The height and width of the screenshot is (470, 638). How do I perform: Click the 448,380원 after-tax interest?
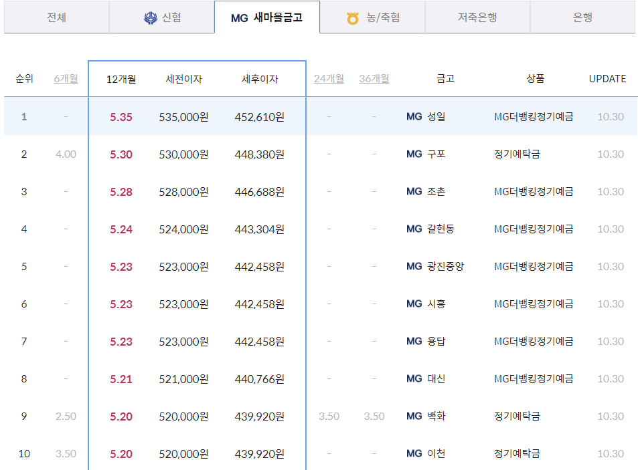click(260, 154)
